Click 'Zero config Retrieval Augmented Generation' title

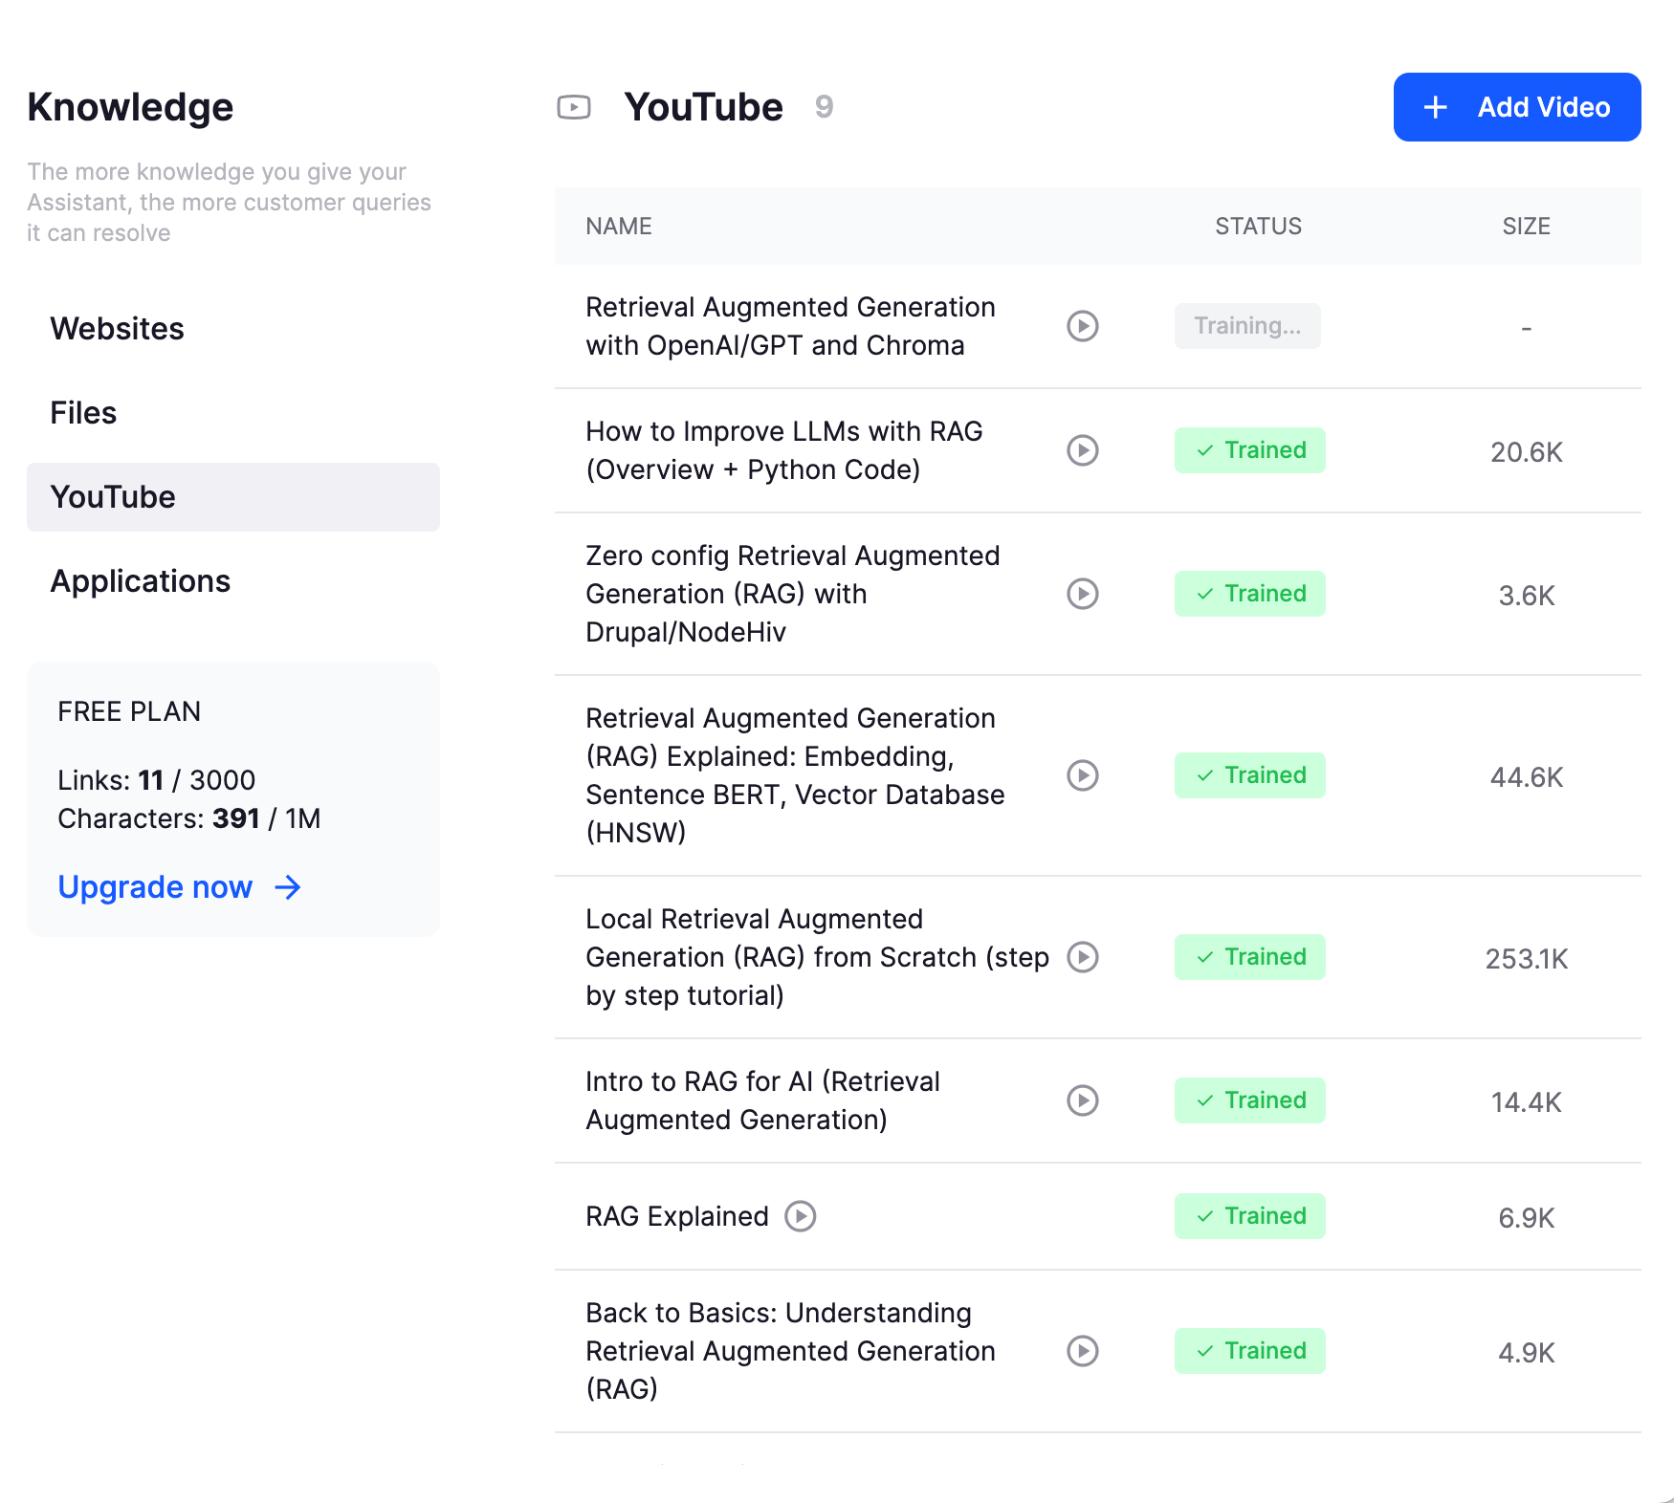792,594
